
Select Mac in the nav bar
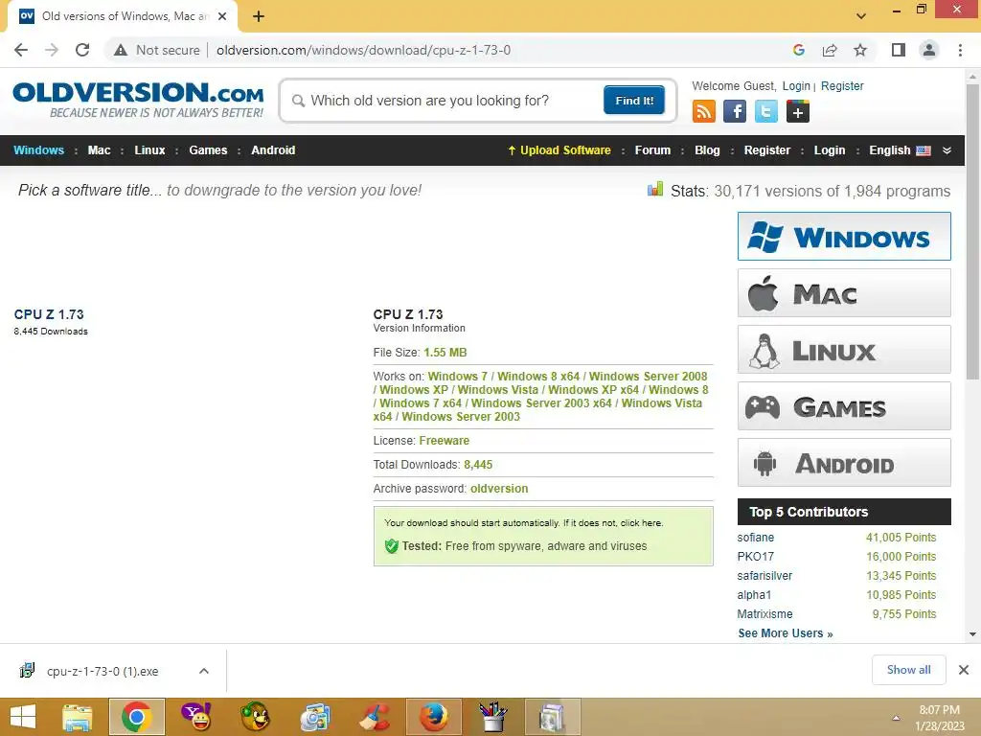click(99, 150)
